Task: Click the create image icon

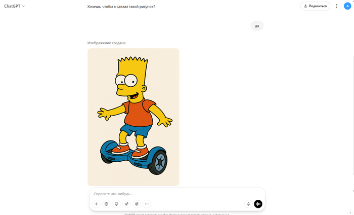Action: click(x=137, y=204)
